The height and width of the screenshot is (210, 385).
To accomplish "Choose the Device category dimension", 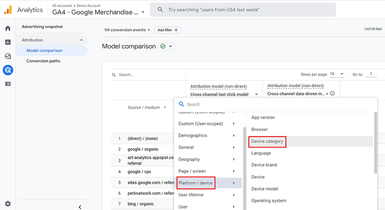I will click(x=267, y=141).
